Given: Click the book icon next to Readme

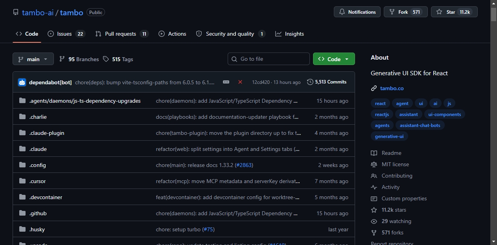Looking at the screenshot, I should pos(374,153).
